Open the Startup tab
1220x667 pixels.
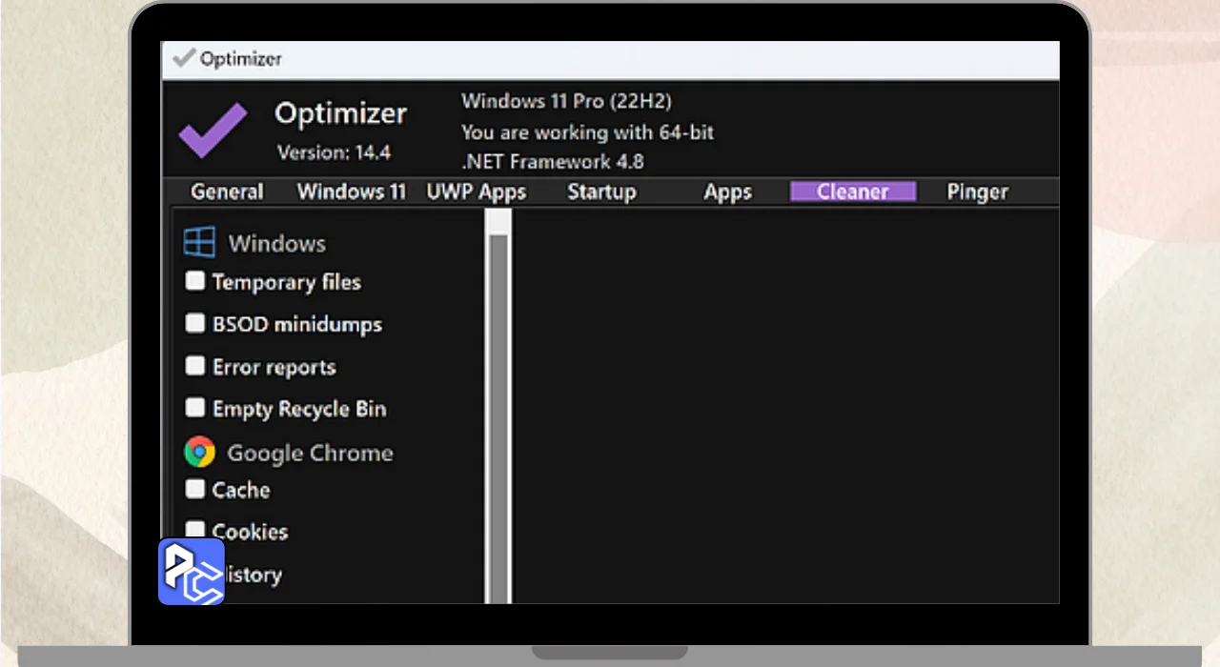coord(601,192)
